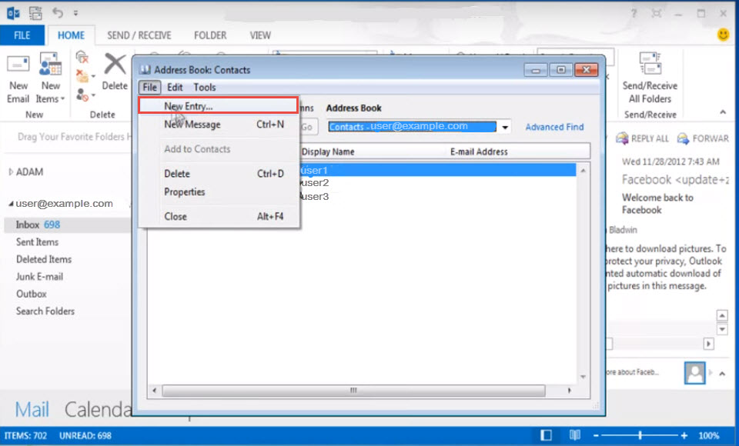
Task: Click the New Email envelope icon
Action: (18, 65)
